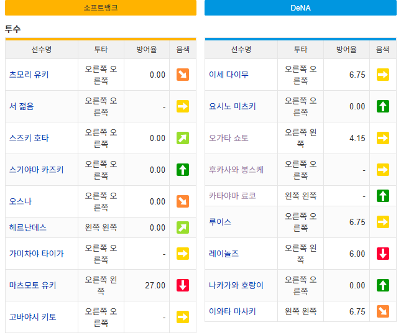Click 방어율 header in 소프트뱅크 table

147,49
